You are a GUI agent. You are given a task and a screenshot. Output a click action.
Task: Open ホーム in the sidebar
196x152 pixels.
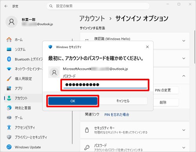tap(18, 40)
